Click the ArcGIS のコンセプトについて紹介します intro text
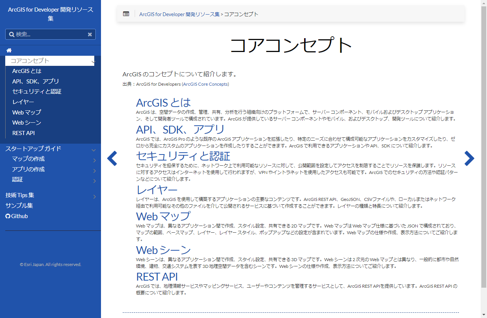 [180, 74]
